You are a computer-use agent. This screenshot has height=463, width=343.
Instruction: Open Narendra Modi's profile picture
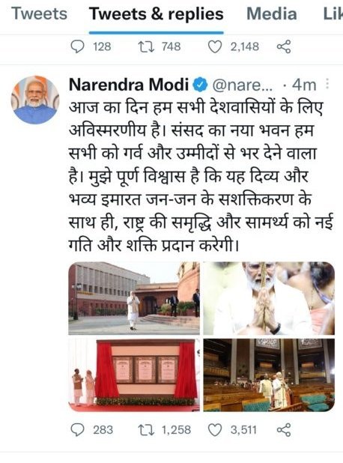(35, 100)
